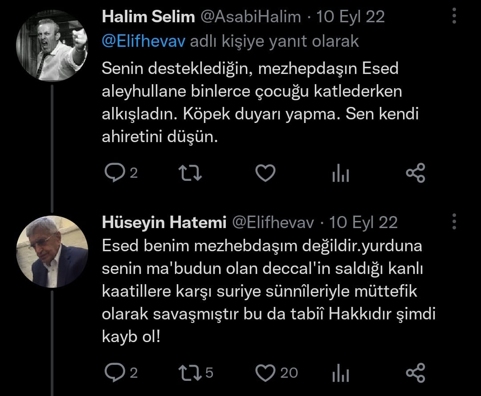The height and width of the screenshot is (396, 481).
Task: Reply to Halim Selim's tweet
Action: coord(113,173)
